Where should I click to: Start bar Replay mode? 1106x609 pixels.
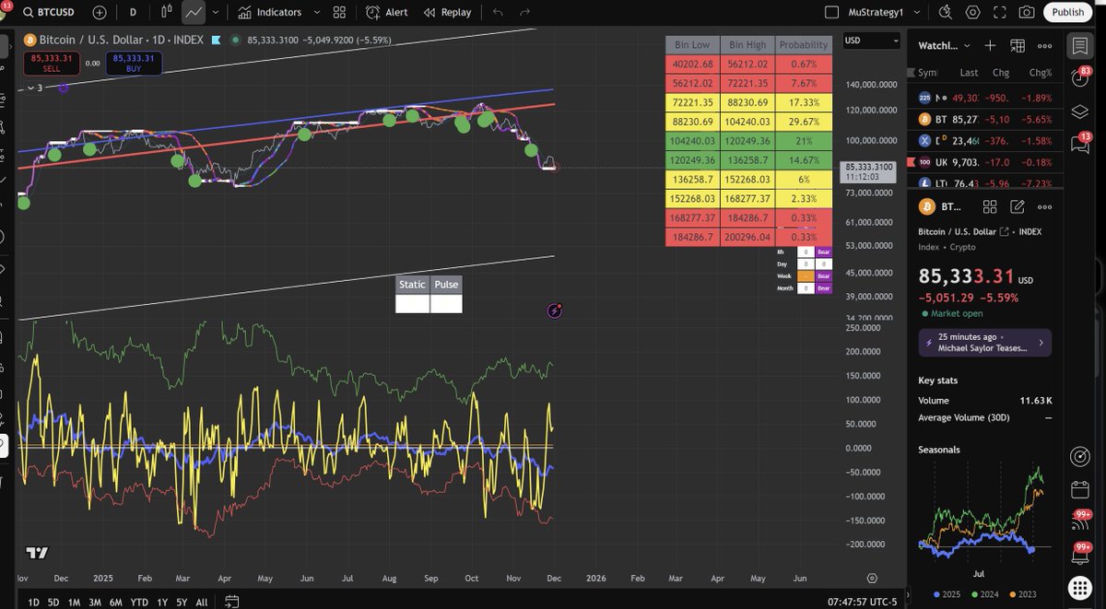(448, 12)
